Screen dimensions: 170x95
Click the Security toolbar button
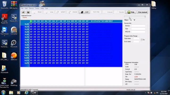(x=119, y=12)
